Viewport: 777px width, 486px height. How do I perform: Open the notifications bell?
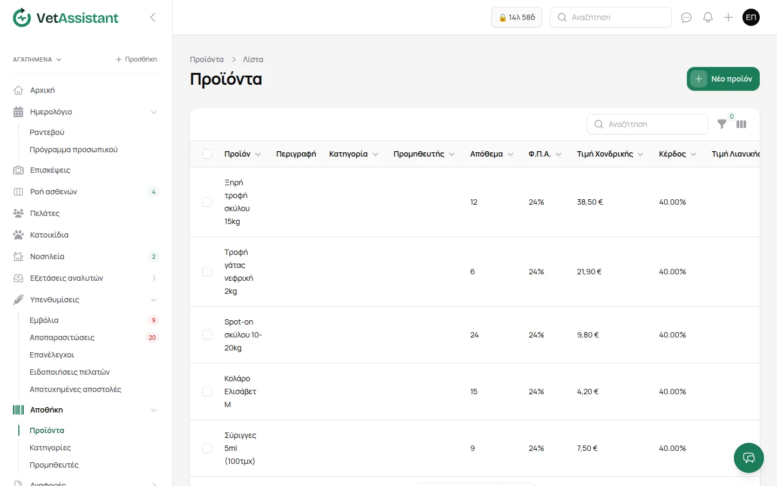(x=708, y=17)
